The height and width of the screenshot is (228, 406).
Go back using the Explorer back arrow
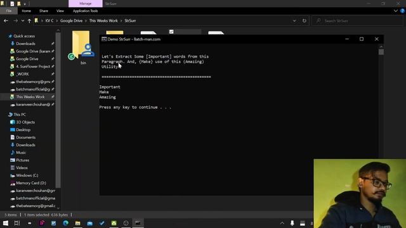6,21
